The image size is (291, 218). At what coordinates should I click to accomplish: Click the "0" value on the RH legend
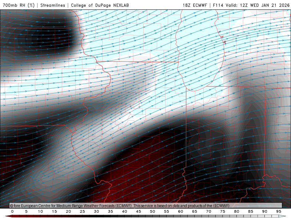coord(12,211)
